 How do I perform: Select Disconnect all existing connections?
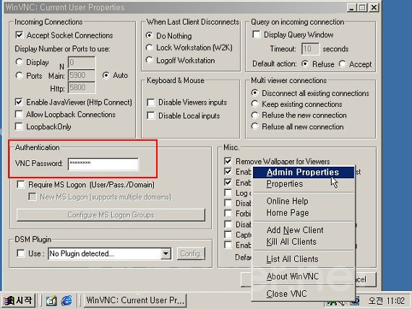254,93
